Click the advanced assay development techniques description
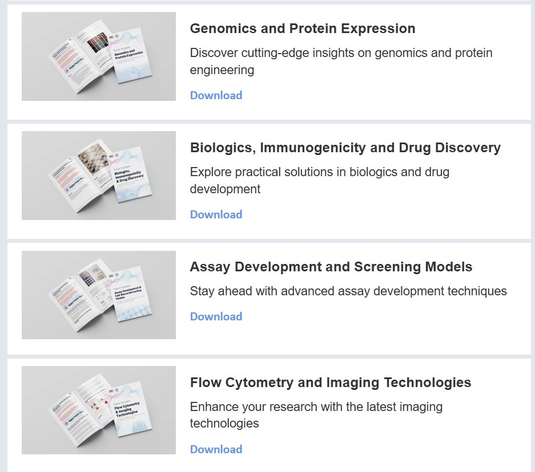535x472 pixels. click(348, 291)
